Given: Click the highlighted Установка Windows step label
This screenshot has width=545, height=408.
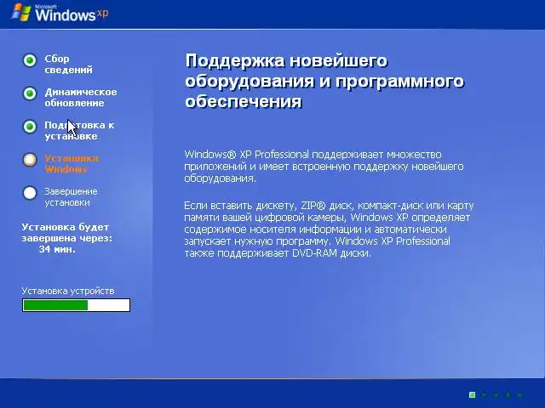Looking at the screenshot, I should (72, 164).
